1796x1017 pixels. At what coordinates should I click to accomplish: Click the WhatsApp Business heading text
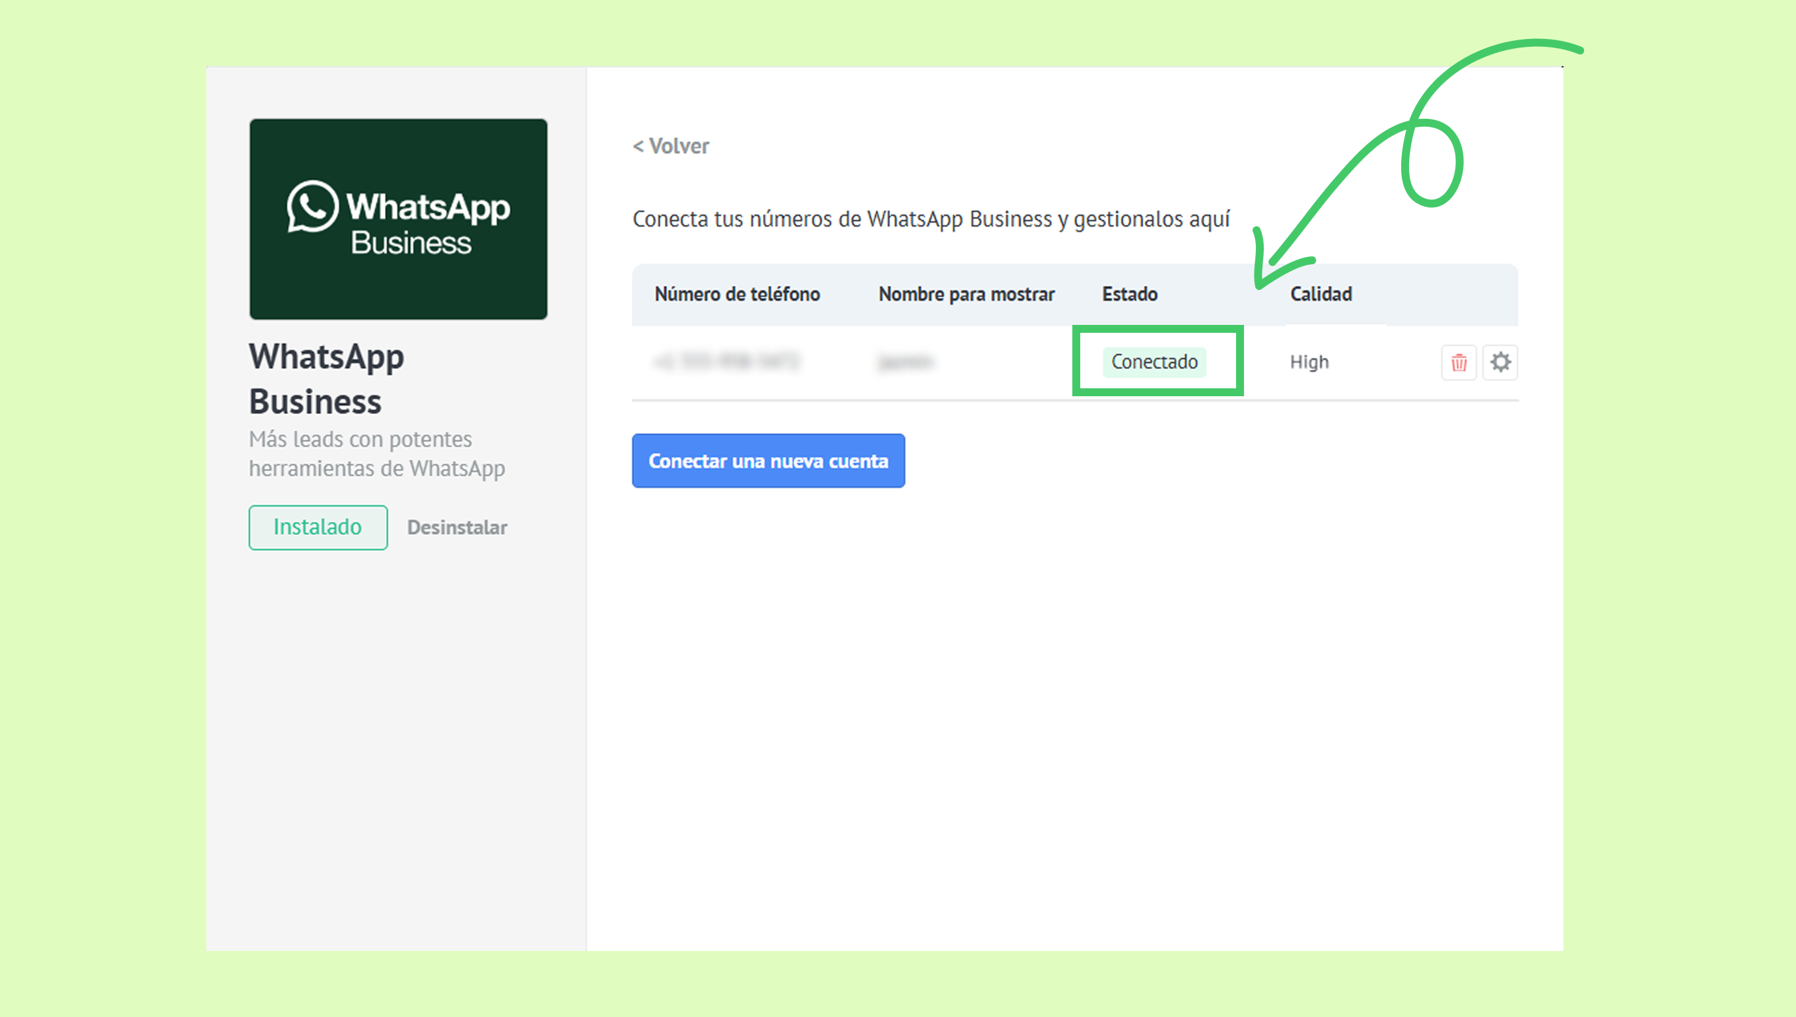pos(326,378)
